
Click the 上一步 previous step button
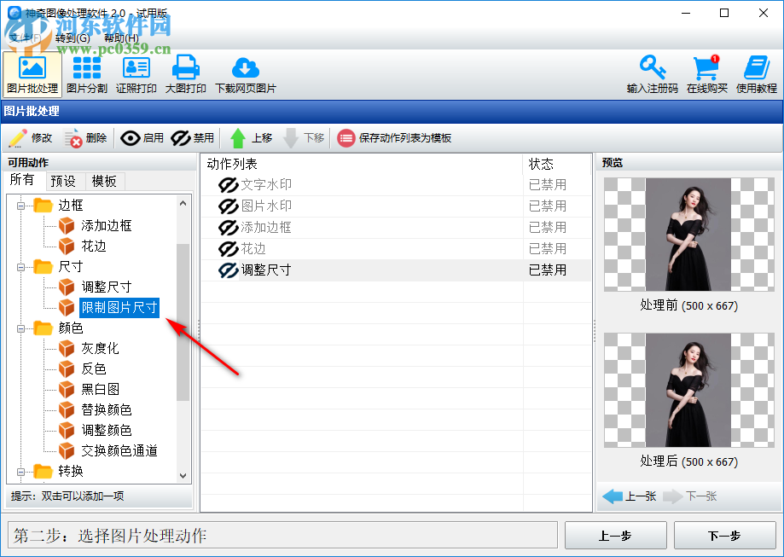615,536
